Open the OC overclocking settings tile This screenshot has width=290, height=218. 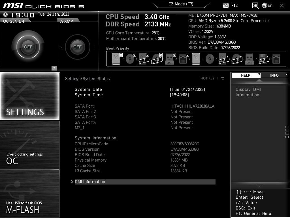click(30, 145)
